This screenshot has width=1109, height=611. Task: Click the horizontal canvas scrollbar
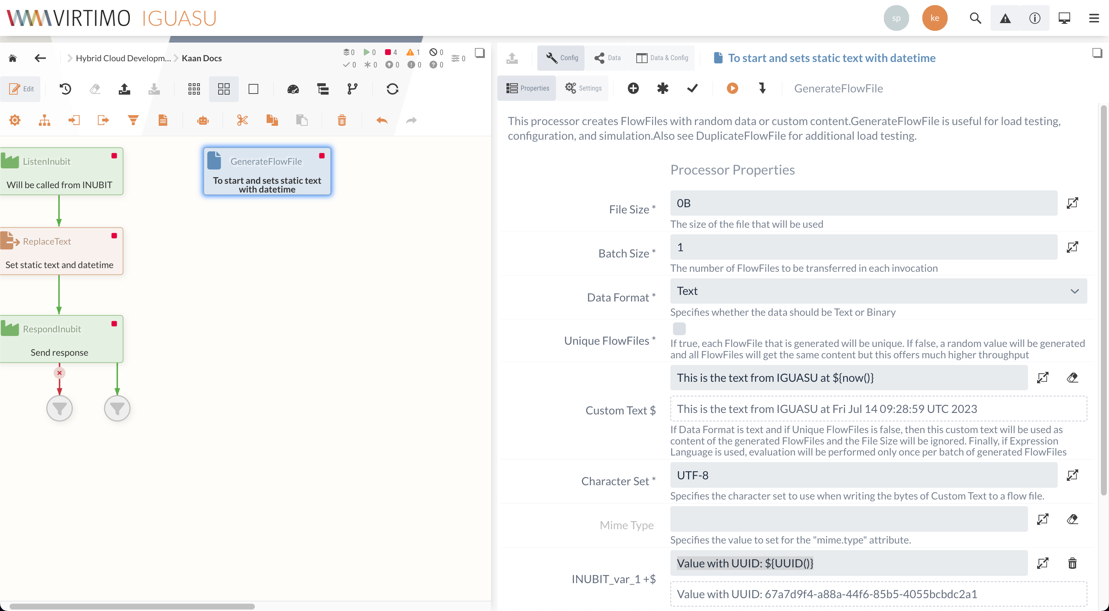(x=132, y=606)
